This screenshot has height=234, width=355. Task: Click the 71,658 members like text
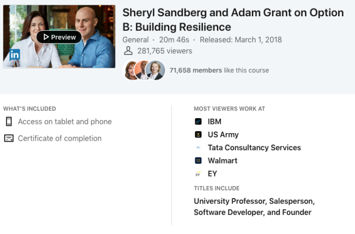click(x=219, y=70)
